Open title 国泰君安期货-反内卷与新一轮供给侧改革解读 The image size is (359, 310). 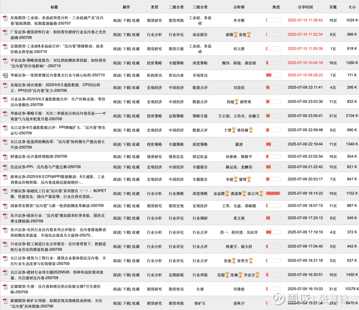point(57,206)
